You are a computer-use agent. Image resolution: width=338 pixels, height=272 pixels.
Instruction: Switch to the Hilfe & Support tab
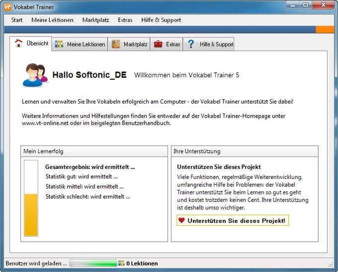[x=209, y=44]
